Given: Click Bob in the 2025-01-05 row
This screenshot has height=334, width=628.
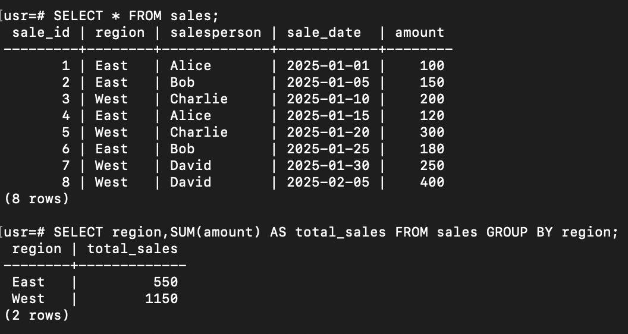Looking at the screenshot, I should click(182, 83).
